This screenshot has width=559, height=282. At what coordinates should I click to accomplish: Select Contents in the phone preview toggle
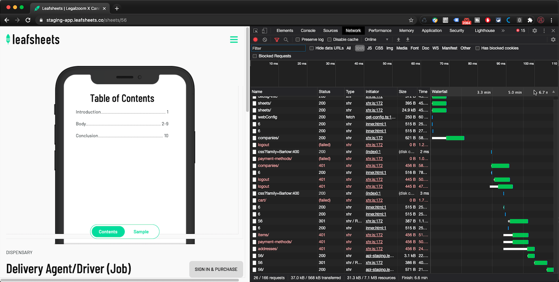pyautogui.click(x=108, y=232)
